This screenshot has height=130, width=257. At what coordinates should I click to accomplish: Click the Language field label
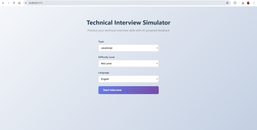(x=104, y=73)
